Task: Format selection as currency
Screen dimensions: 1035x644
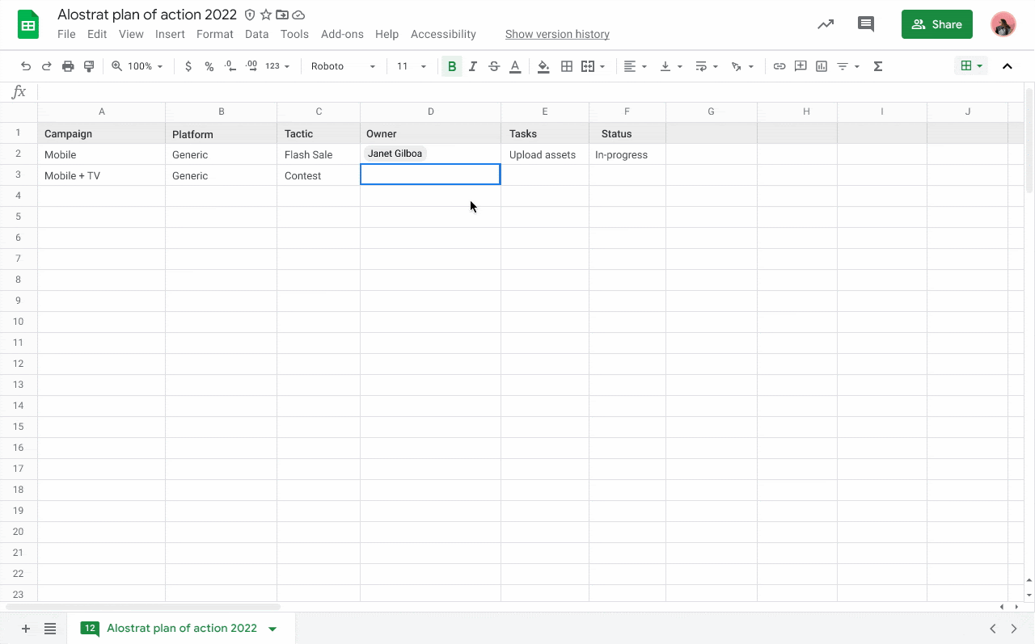Action: coord(188,66)
